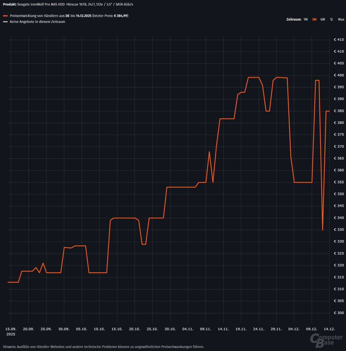The height and width of the screenshot is (351, 346).
Task: Click the gray 'Keine Angebote' legend swatch
Action: coord(5,22)
